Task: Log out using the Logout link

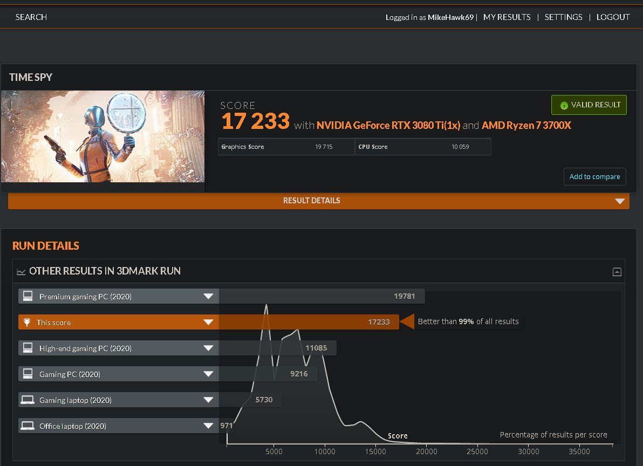Action: point(613,17)
